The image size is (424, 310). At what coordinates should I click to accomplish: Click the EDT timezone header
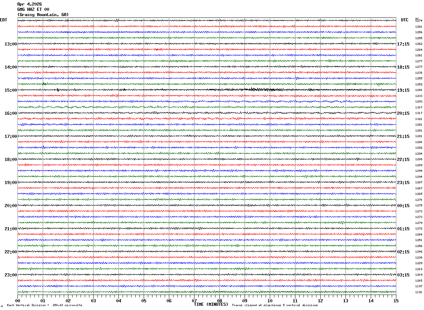(x=4, y=20)
